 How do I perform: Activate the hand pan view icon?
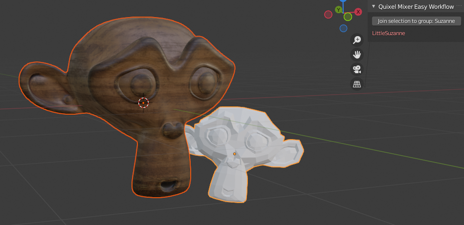[357, 54]
